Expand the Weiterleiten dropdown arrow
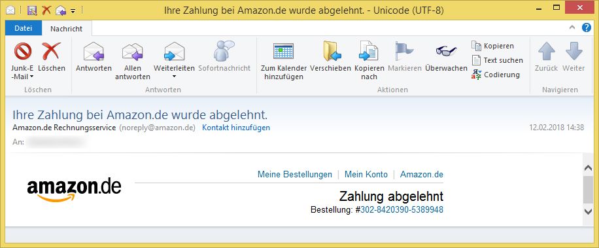The height and width of the screenshot is (248, 599). coord(174,77)
